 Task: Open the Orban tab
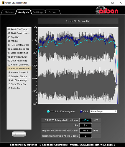52,12
